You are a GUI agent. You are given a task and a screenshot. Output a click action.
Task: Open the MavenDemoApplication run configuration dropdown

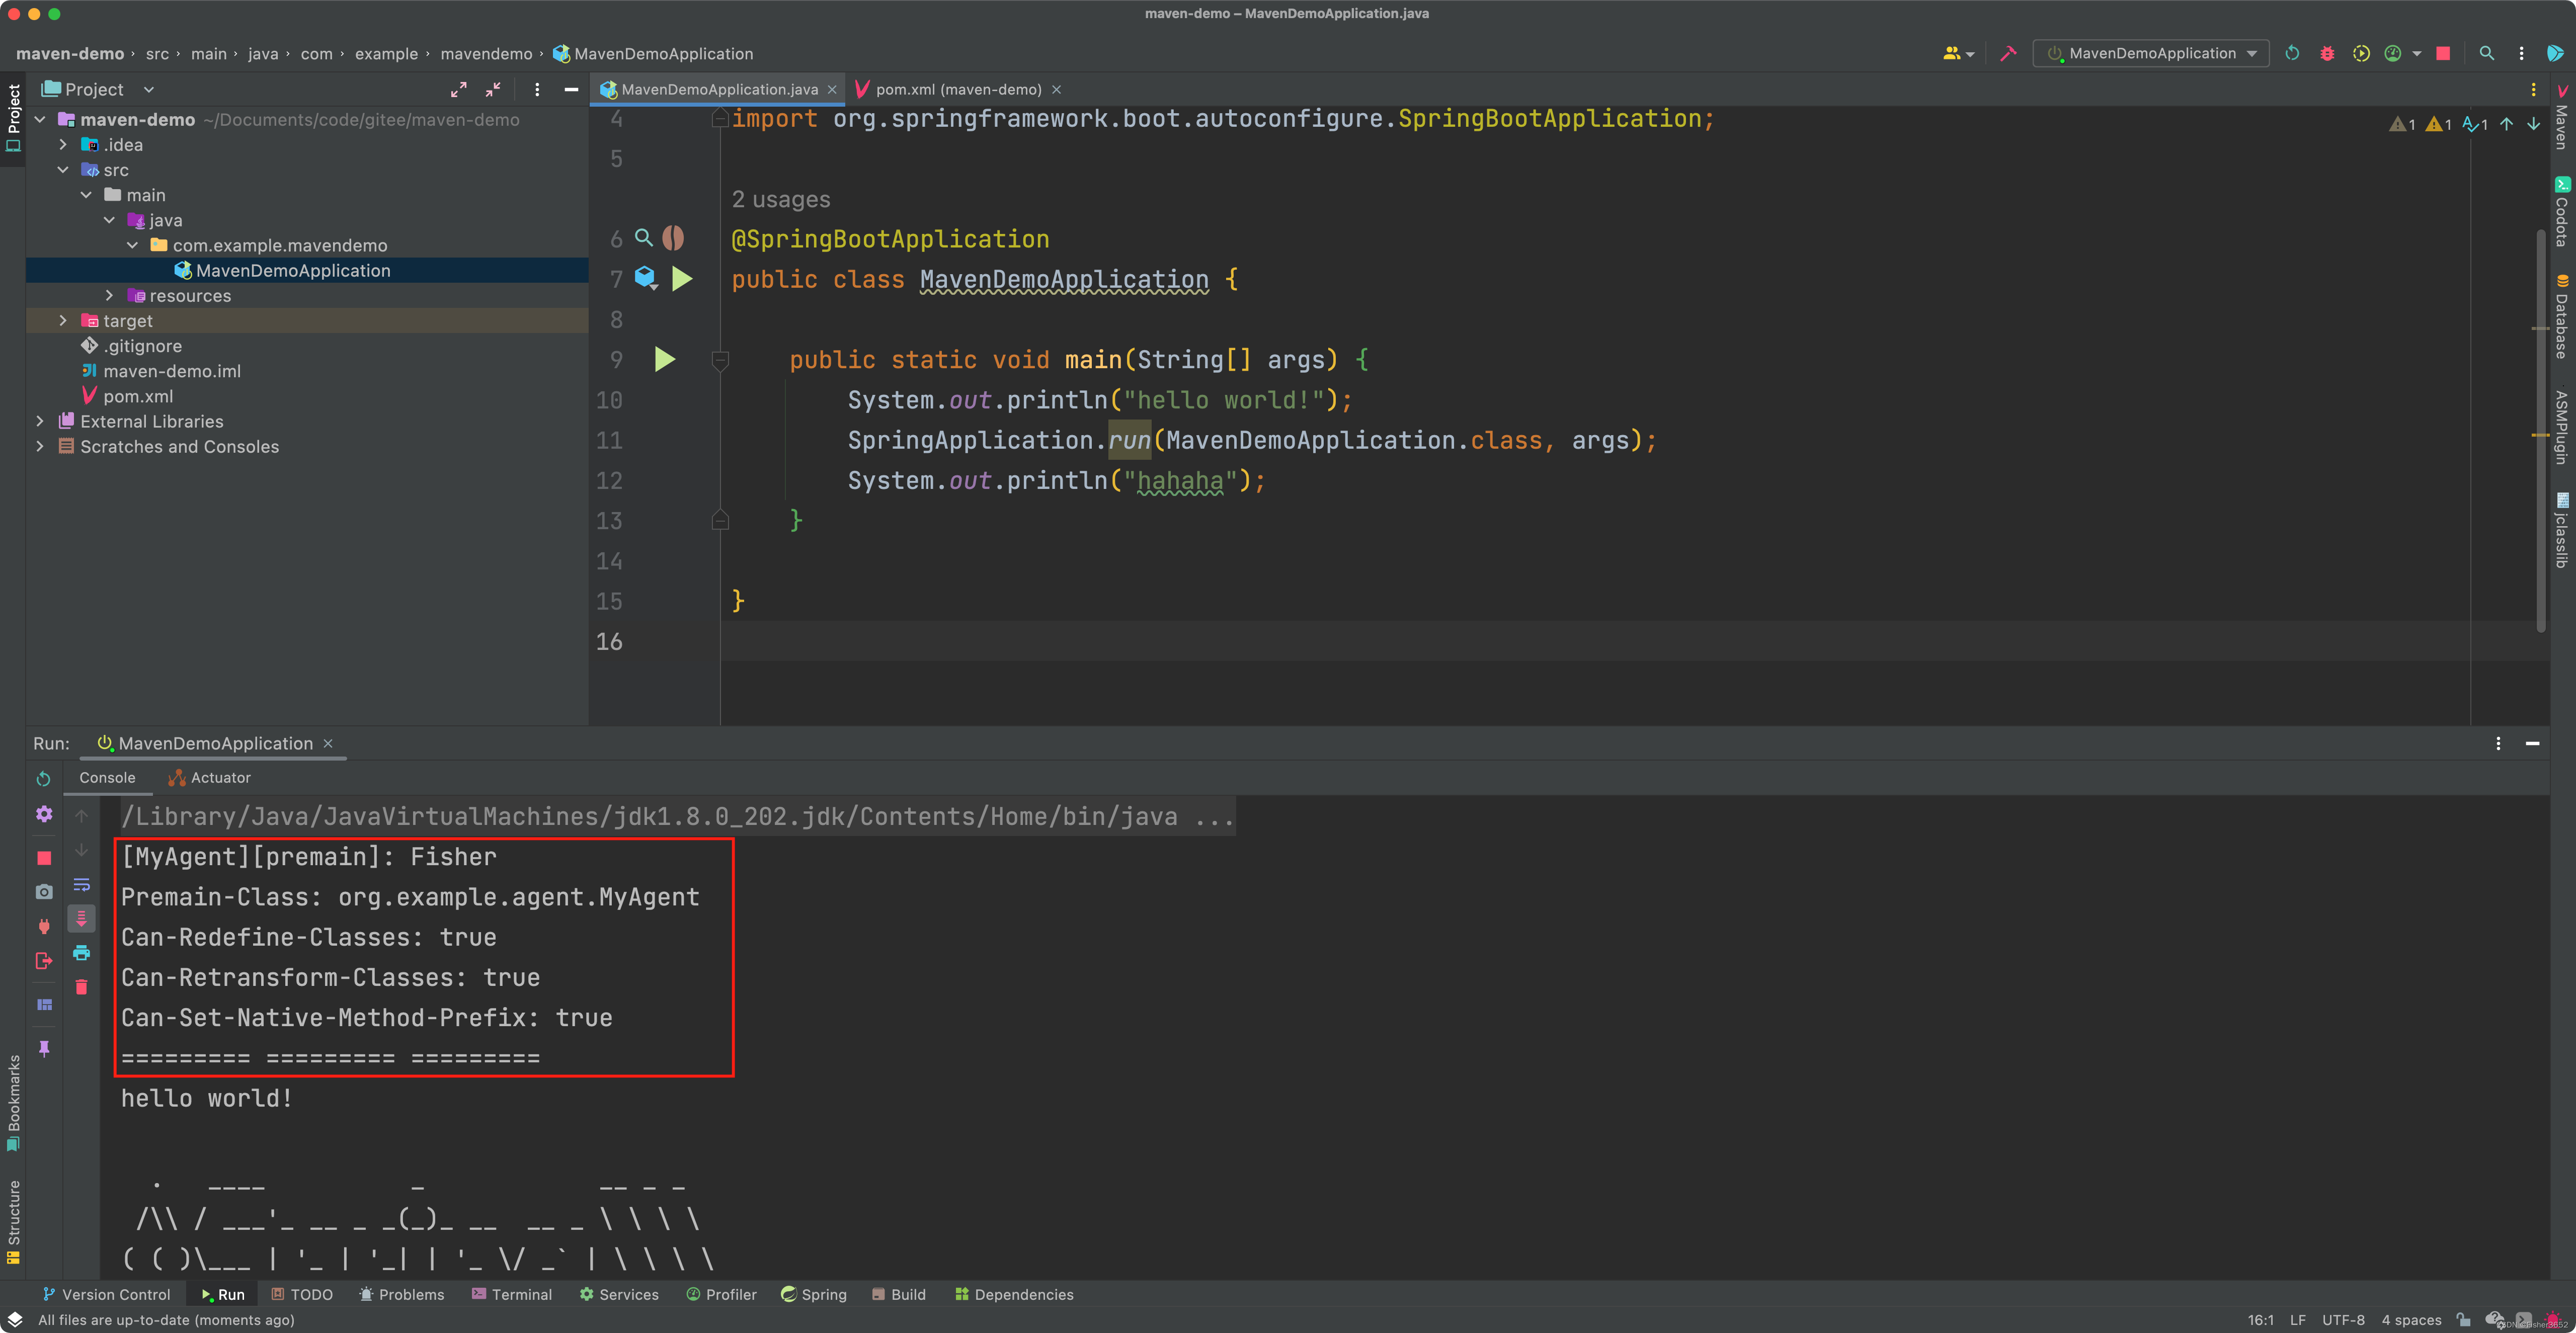pos(2151,53)
